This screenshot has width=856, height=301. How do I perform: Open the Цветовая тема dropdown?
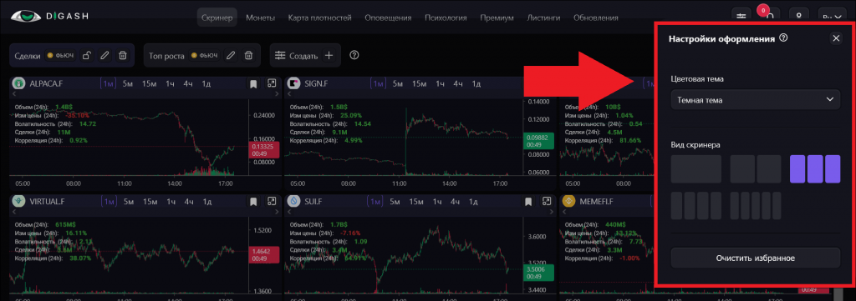(756, 99)
